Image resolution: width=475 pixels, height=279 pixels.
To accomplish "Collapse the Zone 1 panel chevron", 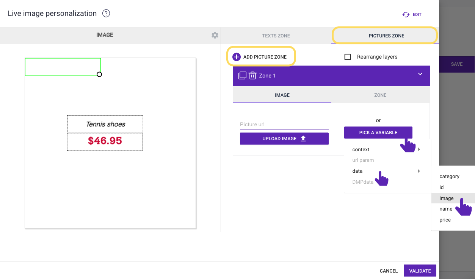I will point(420,74).
